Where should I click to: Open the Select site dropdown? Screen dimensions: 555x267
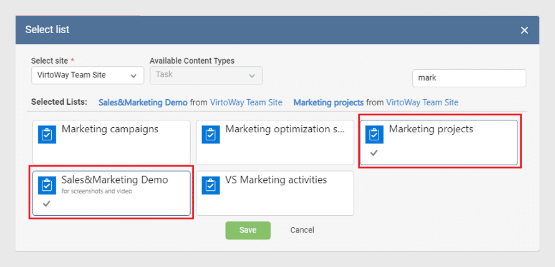point(87,75)
